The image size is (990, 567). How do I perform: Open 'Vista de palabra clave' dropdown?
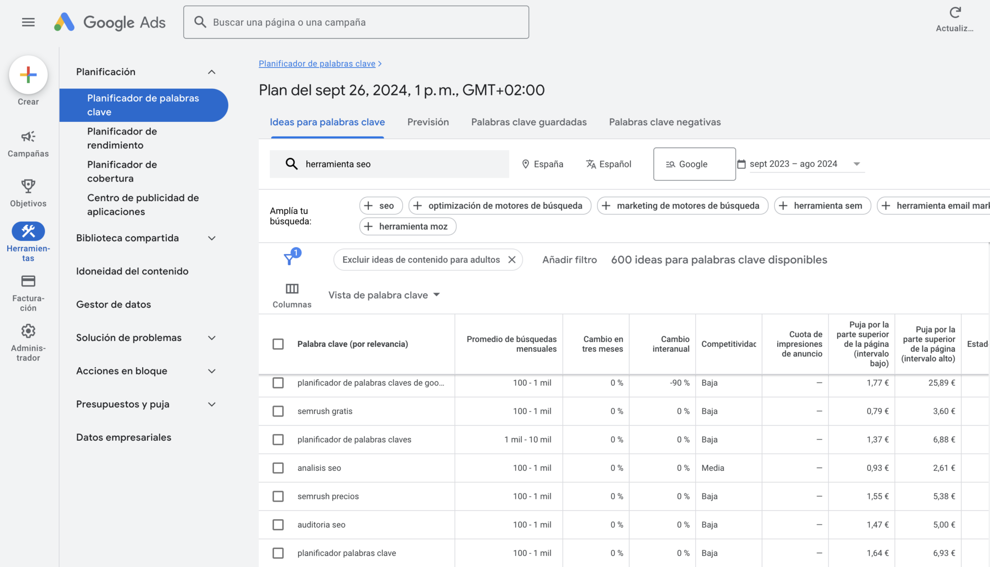pos(384,295)
